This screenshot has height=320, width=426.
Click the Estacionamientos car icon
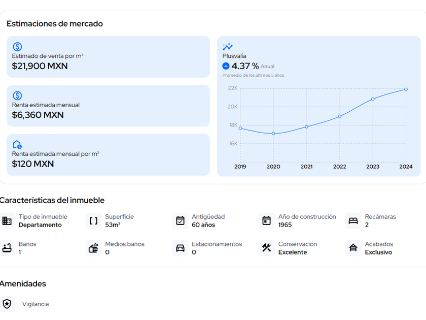pyautogui.click(x=180, y=248)
